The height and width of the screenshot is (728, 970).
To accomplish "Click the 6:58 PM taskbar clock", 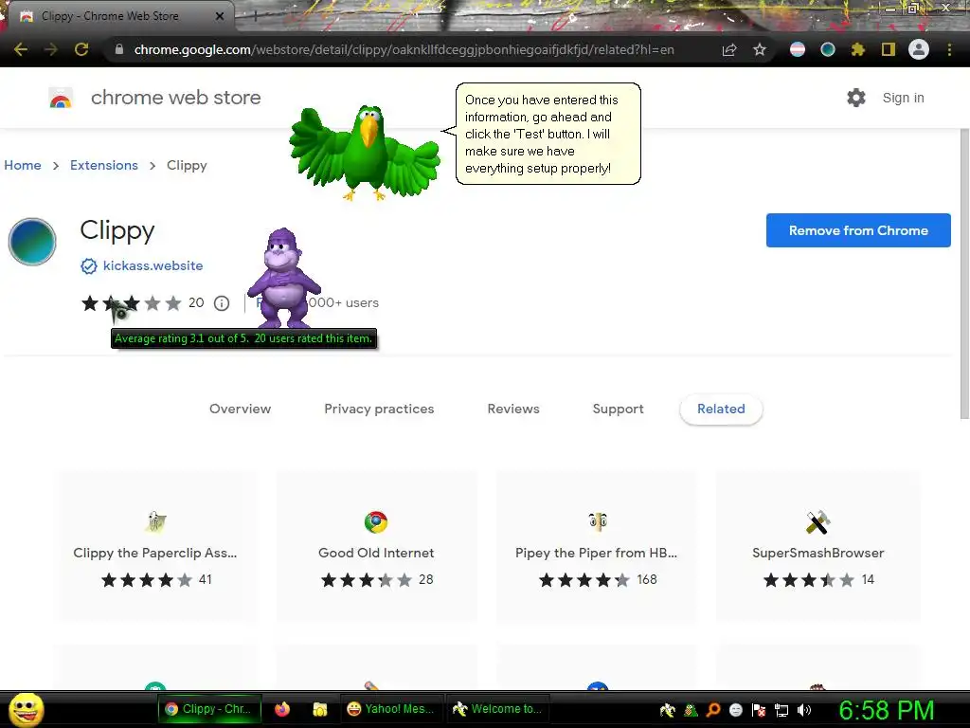I will (887, 710).
